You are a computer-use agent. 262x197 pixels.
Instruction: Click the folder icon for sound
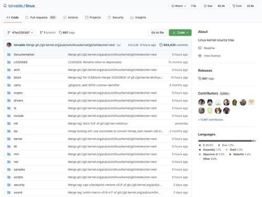tap(9, 192)
